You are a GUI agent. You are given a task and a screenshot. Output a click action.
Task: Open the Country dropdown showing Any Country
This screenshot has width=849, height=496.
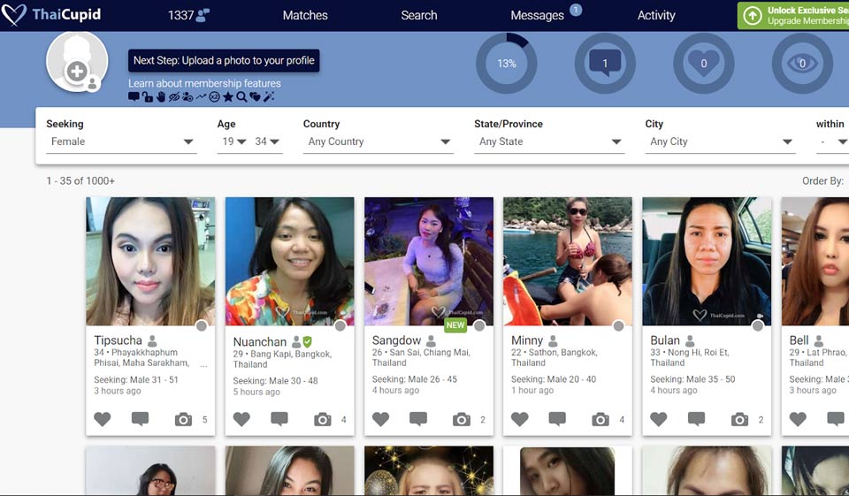point(378,141)
